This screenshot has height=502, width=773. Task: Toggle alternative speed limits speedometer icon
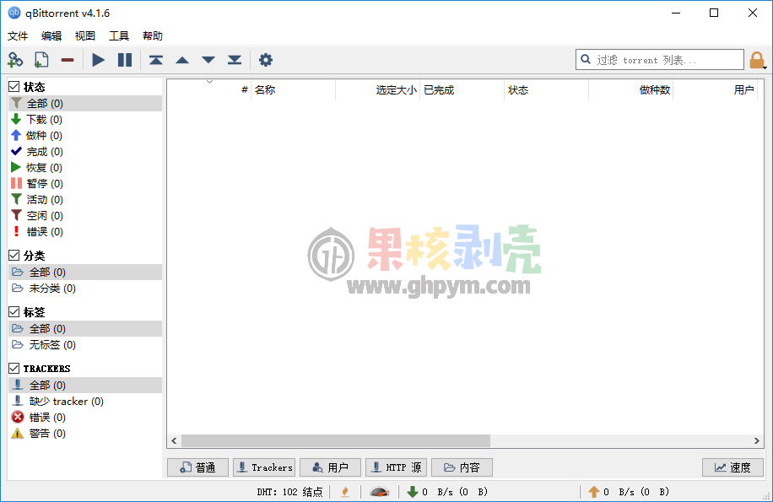click(x=380, y=492)
